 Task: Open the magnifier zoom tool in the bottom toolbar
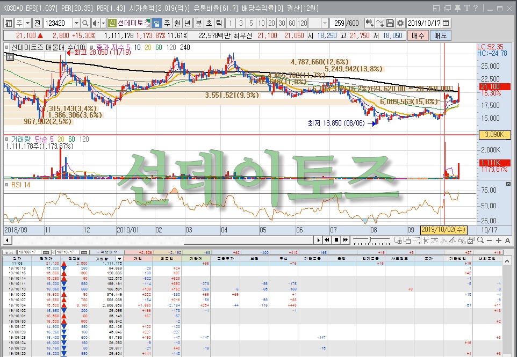point(480,241)
